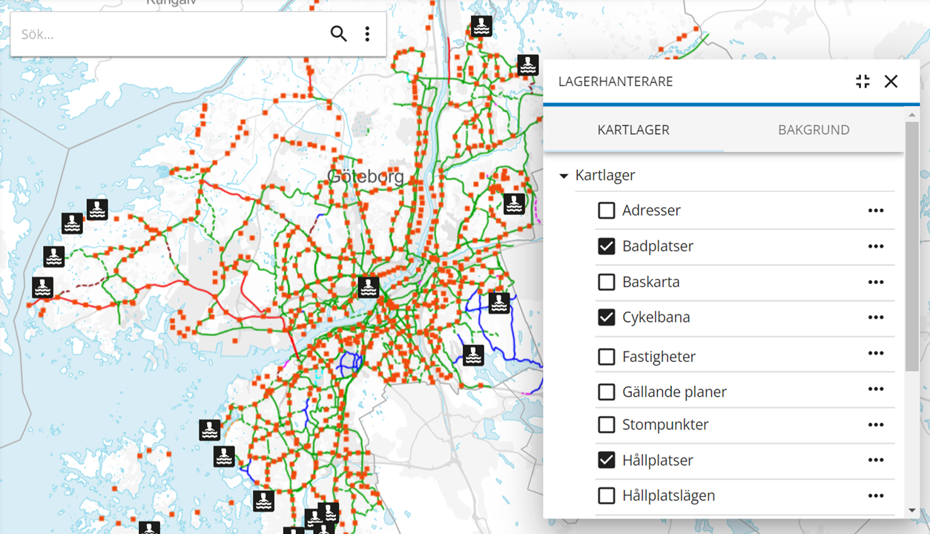This screenshot has height=534, width=930.
Task: Open the kebab menu beside the search bar
Action: click(x=367, y=33)
